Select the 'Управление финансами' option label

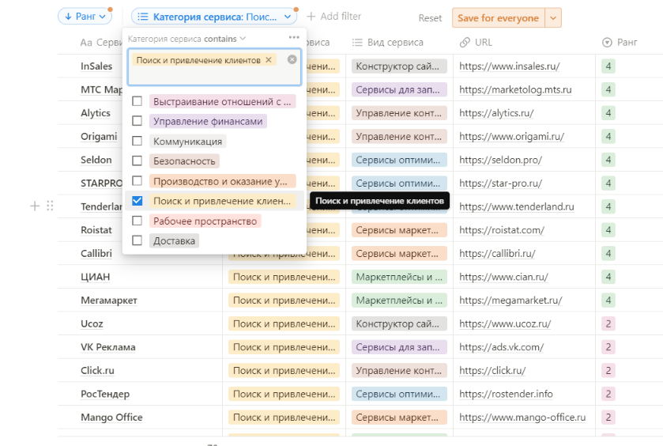coord(208,122)
